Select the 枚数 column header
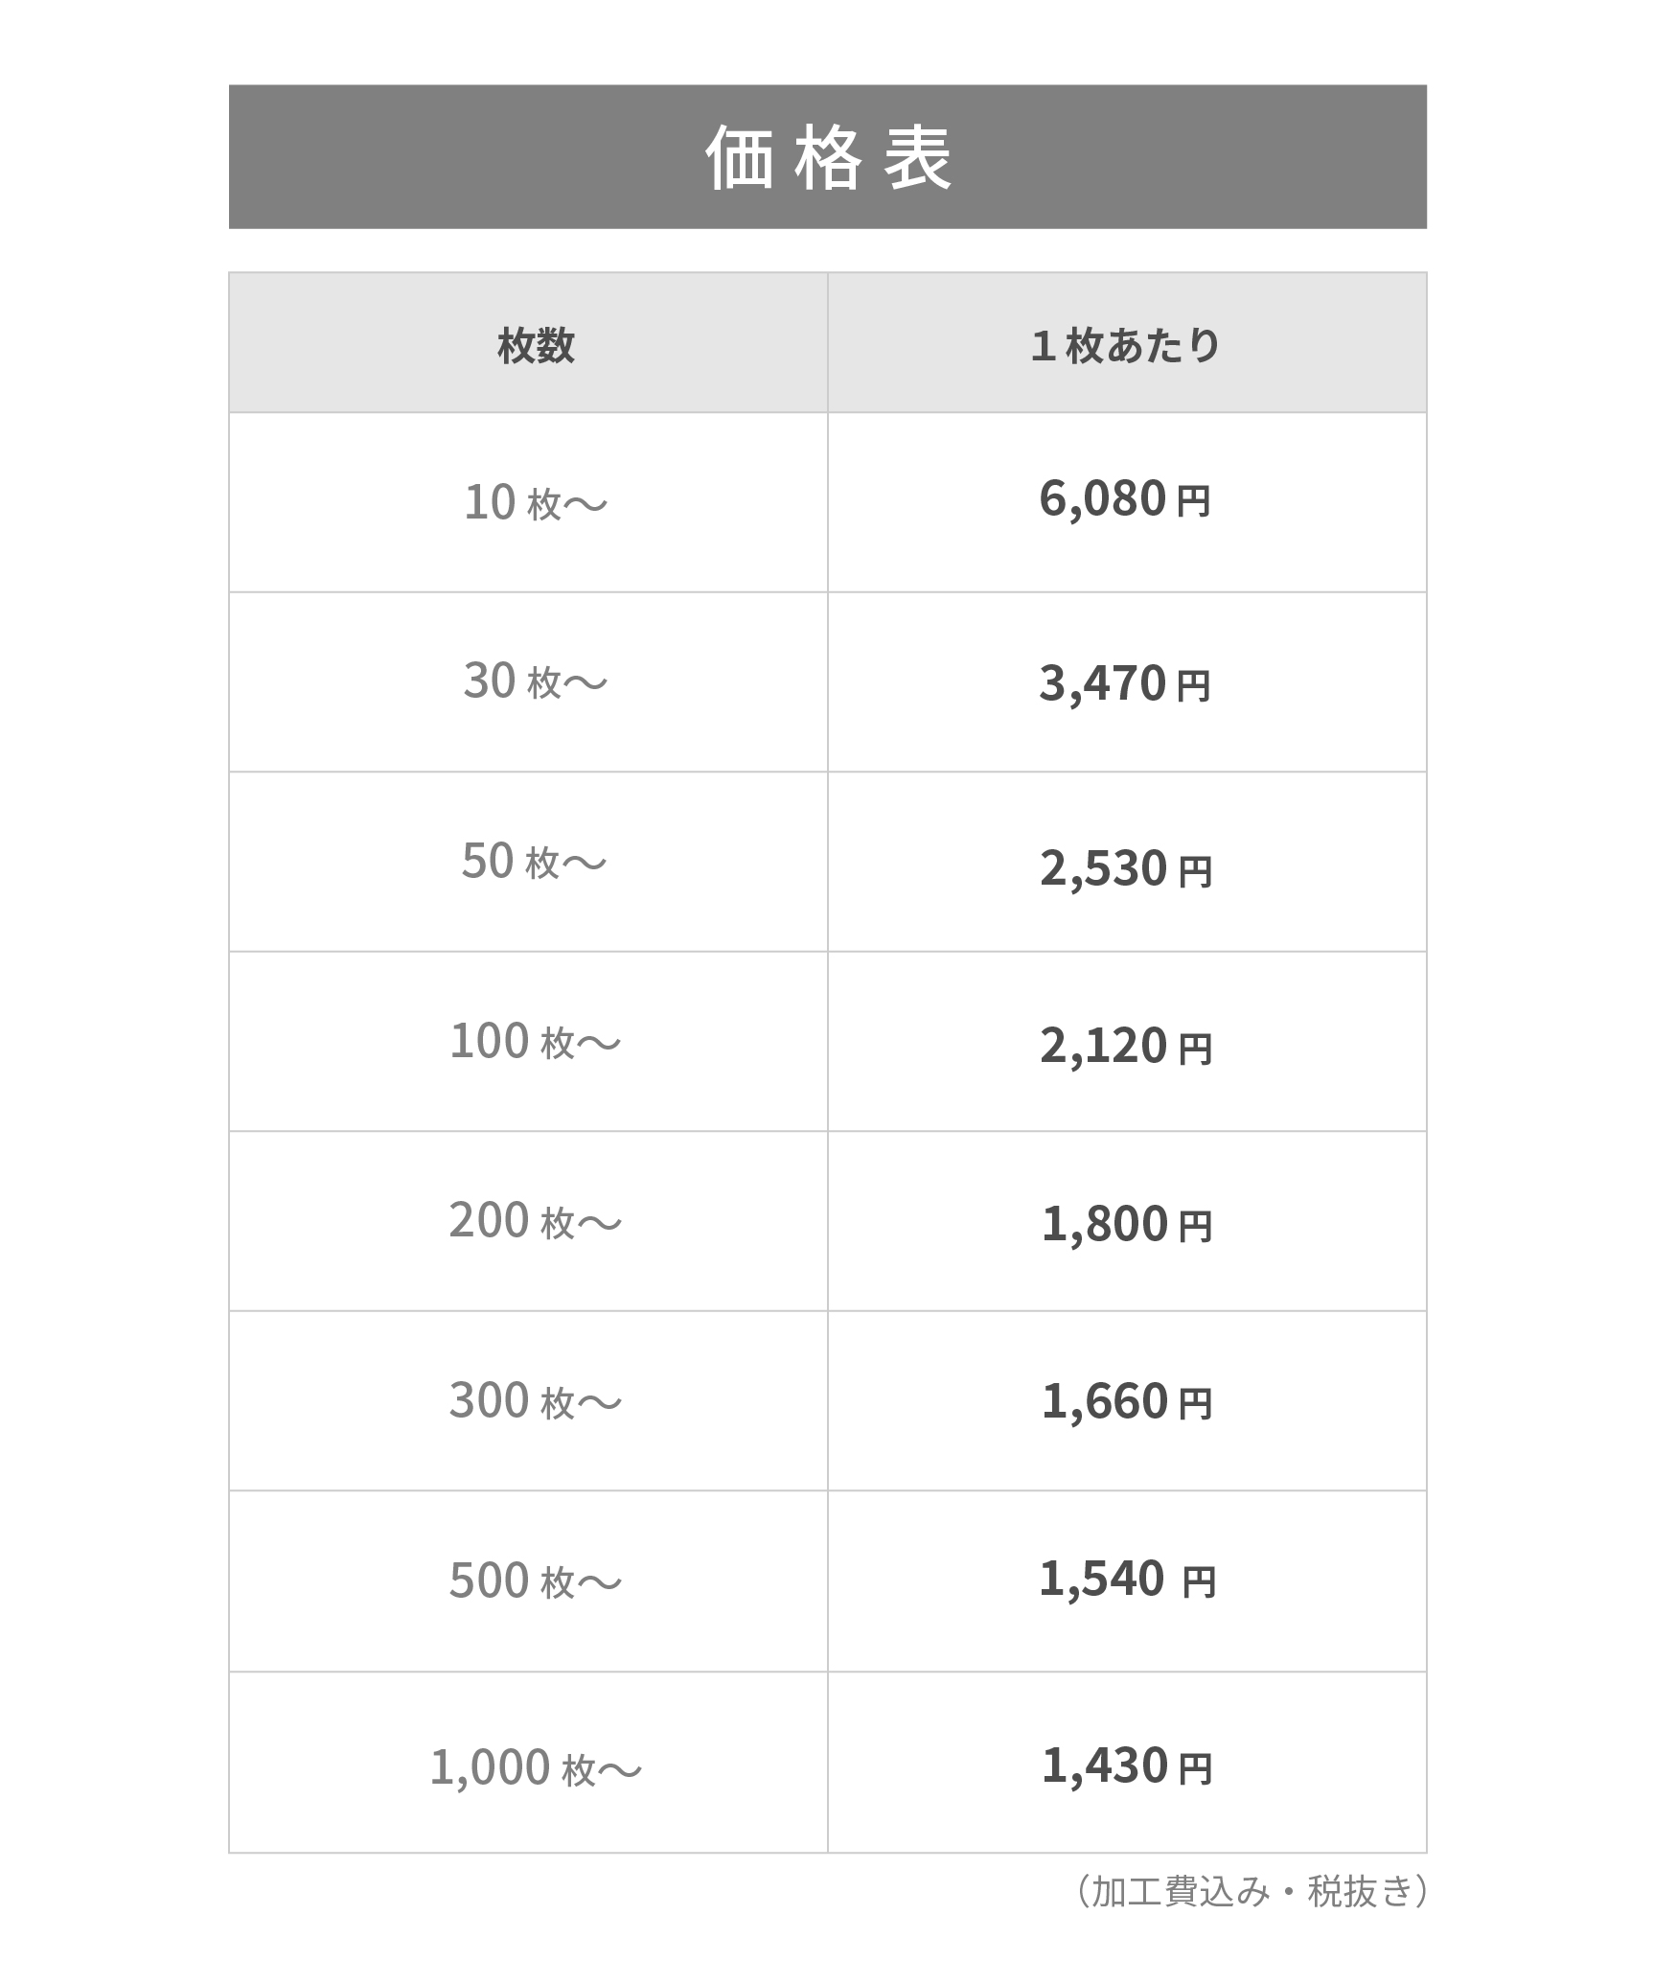The height and width of the screenshot is (1961, 1653). coord(536,345)
